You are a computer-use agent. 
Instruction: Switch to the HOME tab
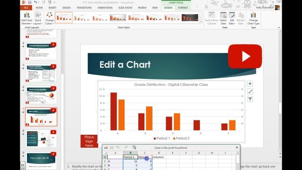39,8
